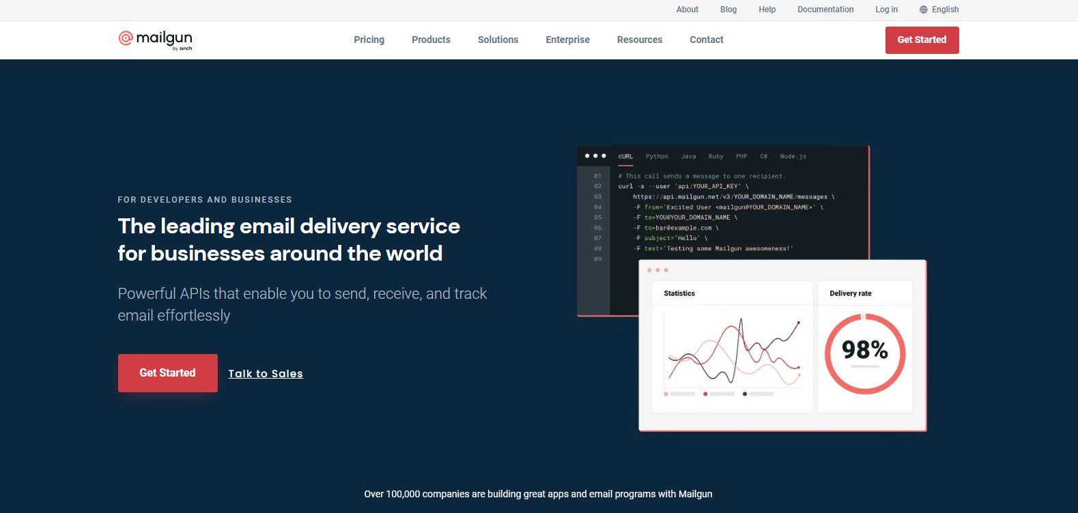Select the Node.js code tab
Image resolution: width=1078 pixels, height=513 pixels.
coord(793,156)
